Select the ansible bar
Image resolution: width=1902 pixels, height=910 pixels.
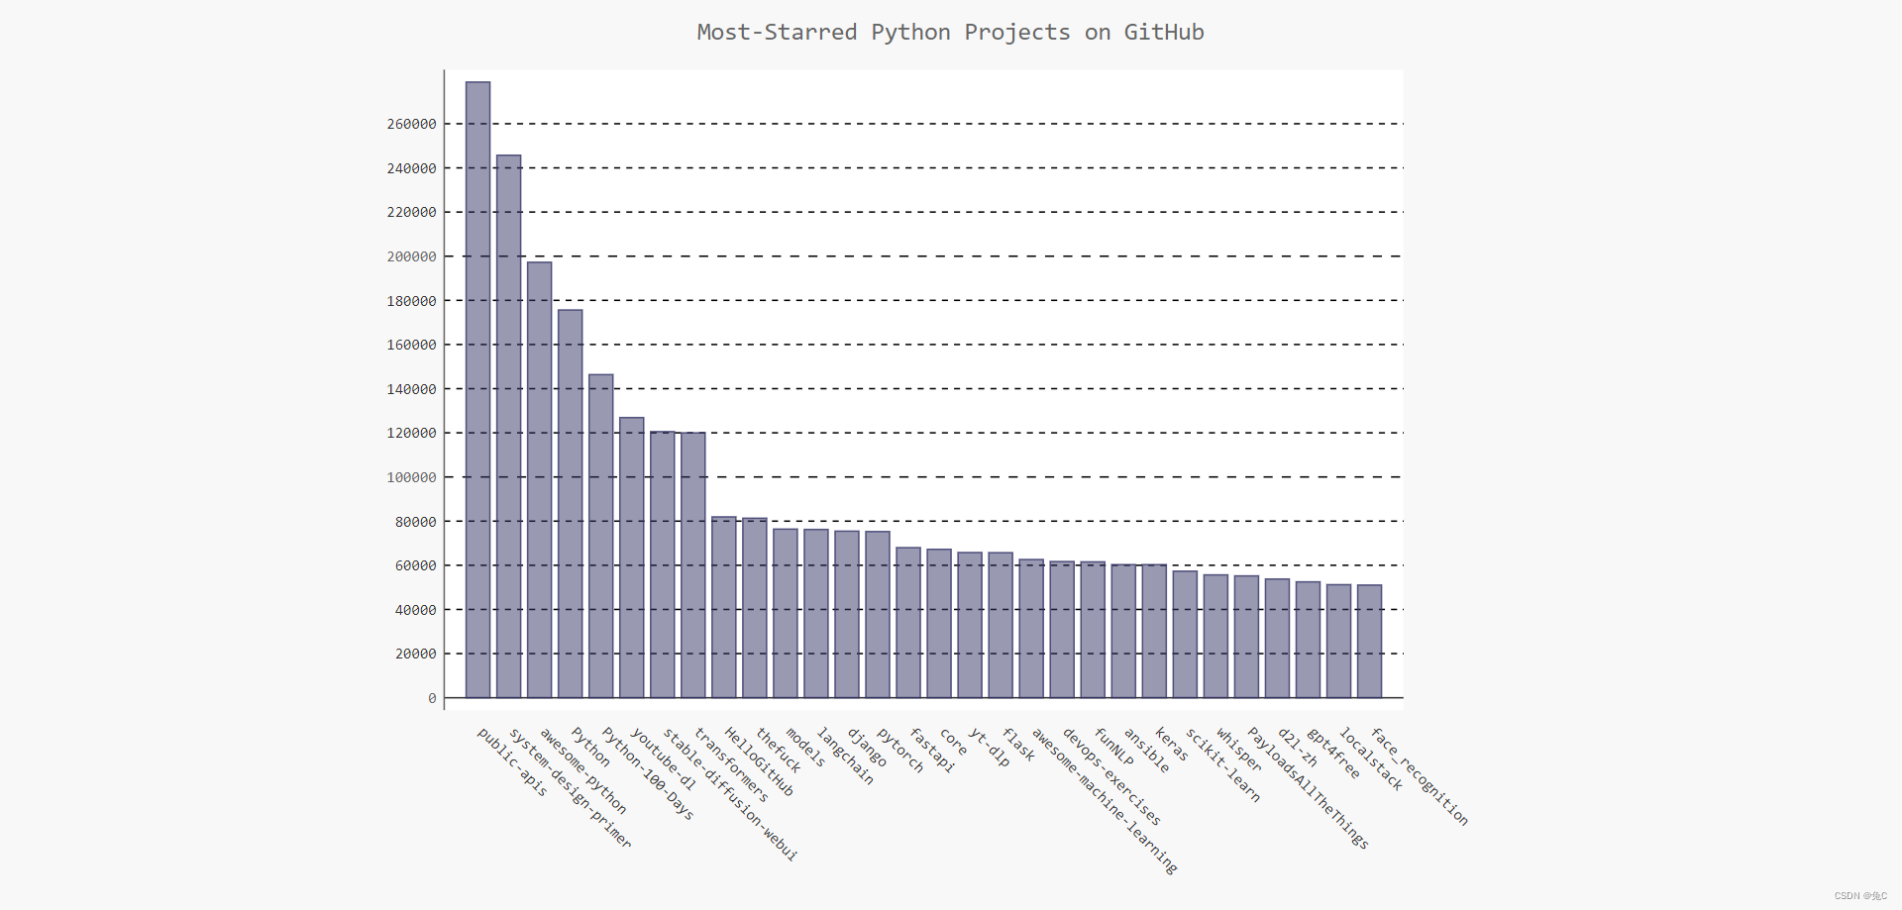tap(1123, 631)
